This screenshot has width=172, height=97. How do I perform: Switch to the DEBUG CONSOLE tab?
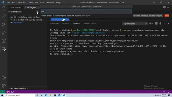pos(91,23)
